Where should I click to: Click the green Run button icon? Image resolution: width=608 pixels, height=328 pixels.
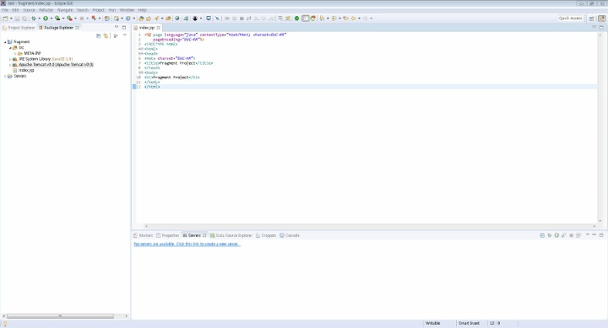click(x=46, y=19)
